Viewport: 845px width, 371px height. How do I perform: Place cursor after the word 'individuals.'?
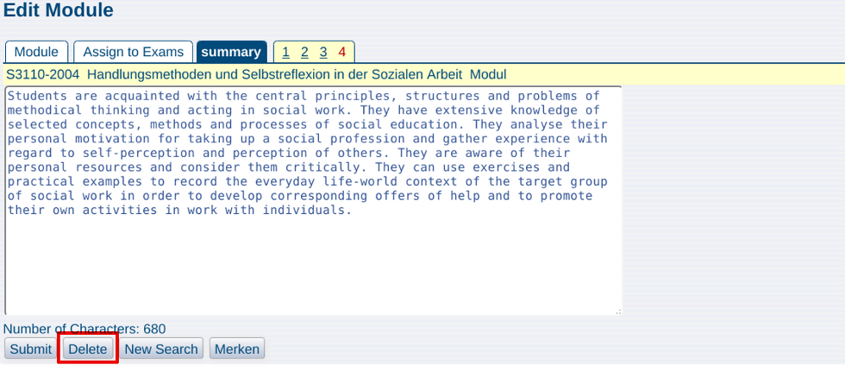[x=353, y=210]
